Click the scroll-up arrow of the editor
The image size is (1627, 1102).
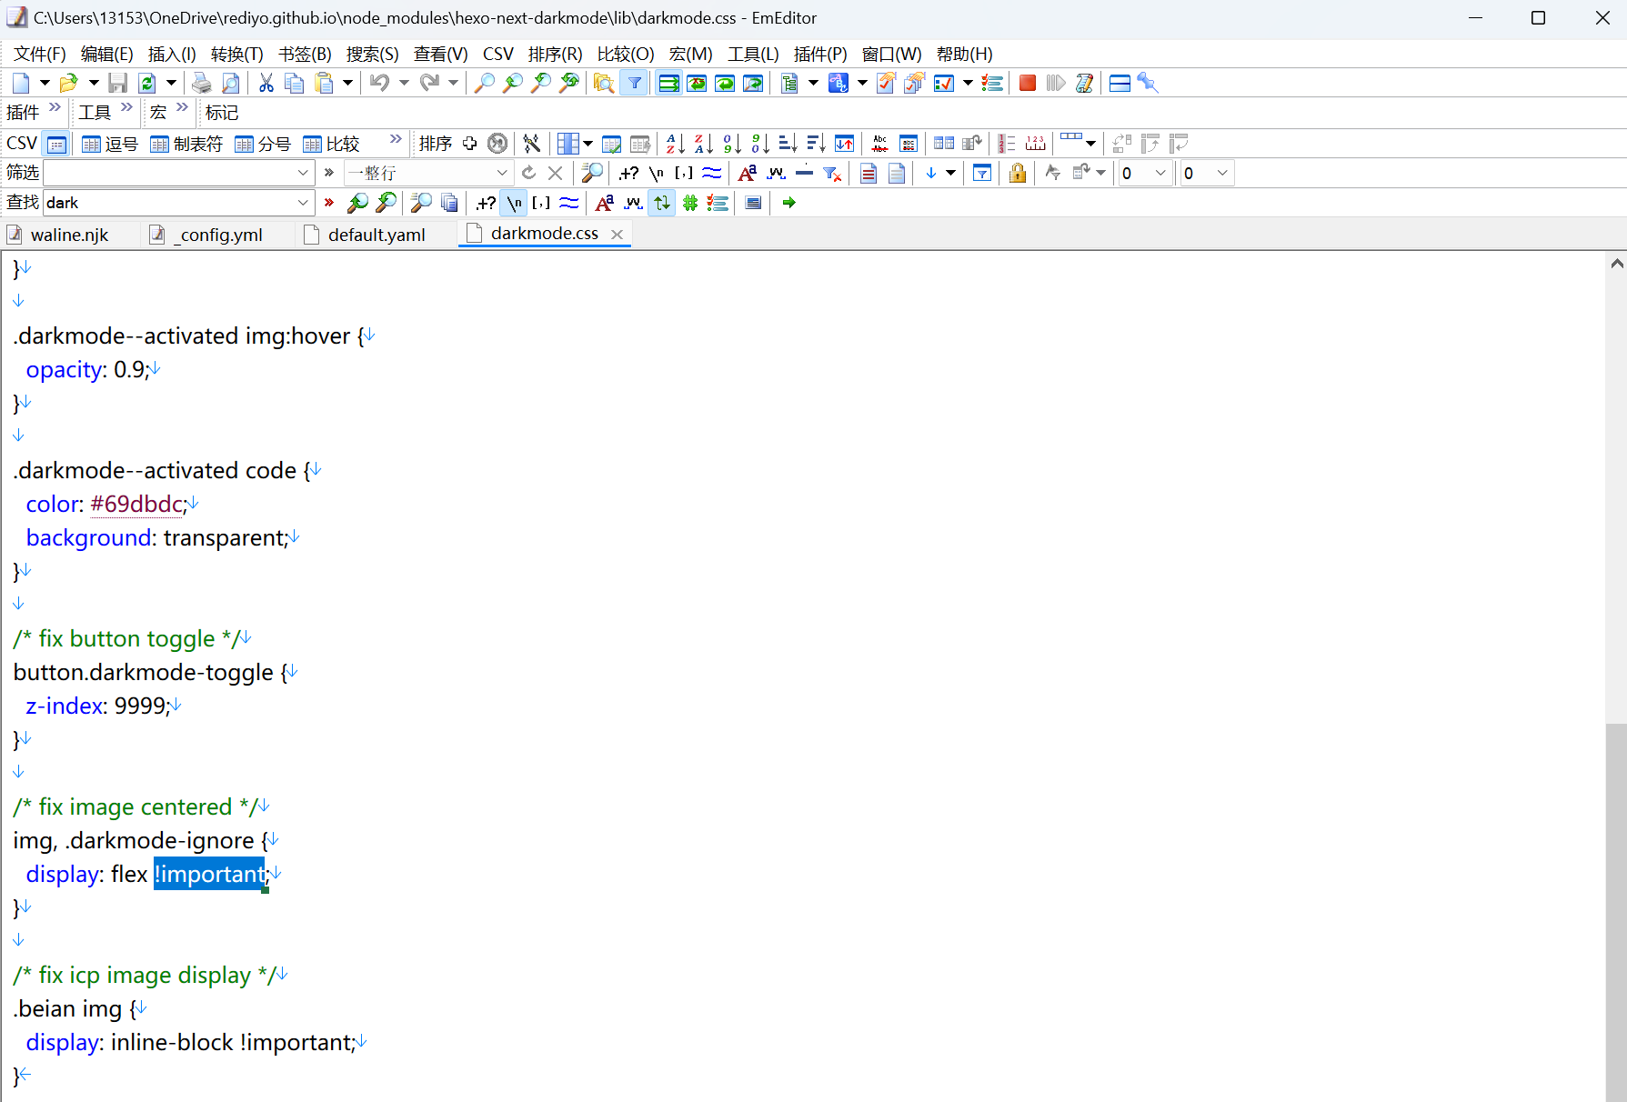tap(1616, 264)
